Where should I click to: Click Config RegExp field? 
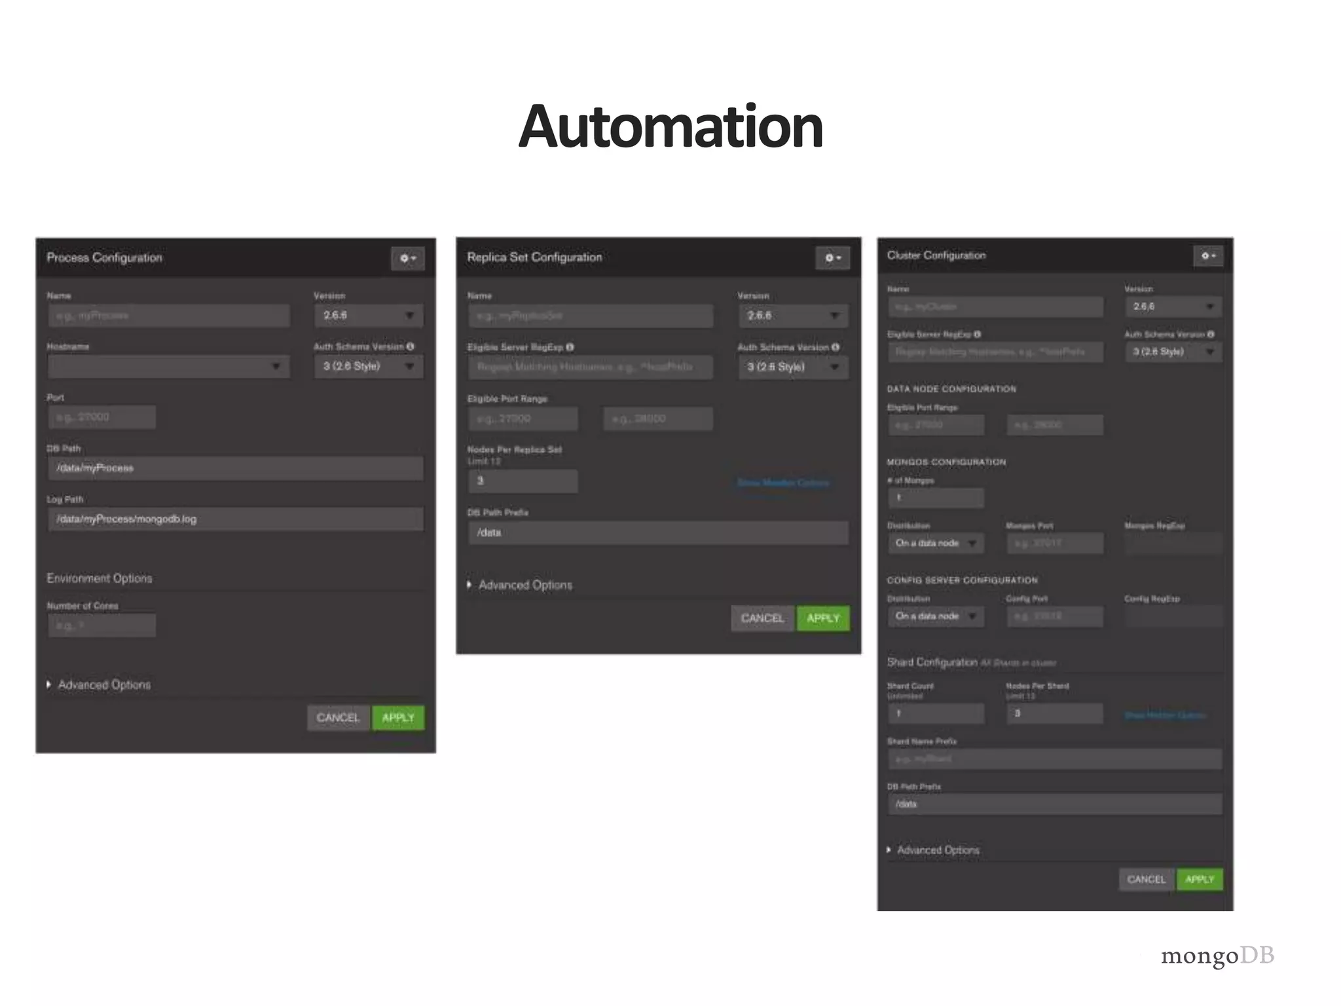[1173, 616]
